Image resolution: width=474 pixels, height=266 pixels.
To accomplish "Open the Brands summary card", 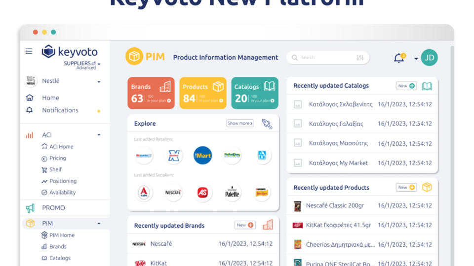I will (151, 93).
